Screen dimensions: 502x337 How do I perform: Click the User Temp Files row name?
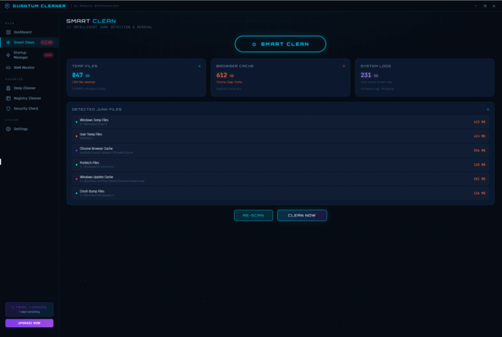point(91,134)
